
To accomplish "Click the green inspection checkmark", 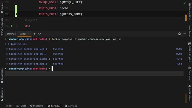I will (185, 3).
